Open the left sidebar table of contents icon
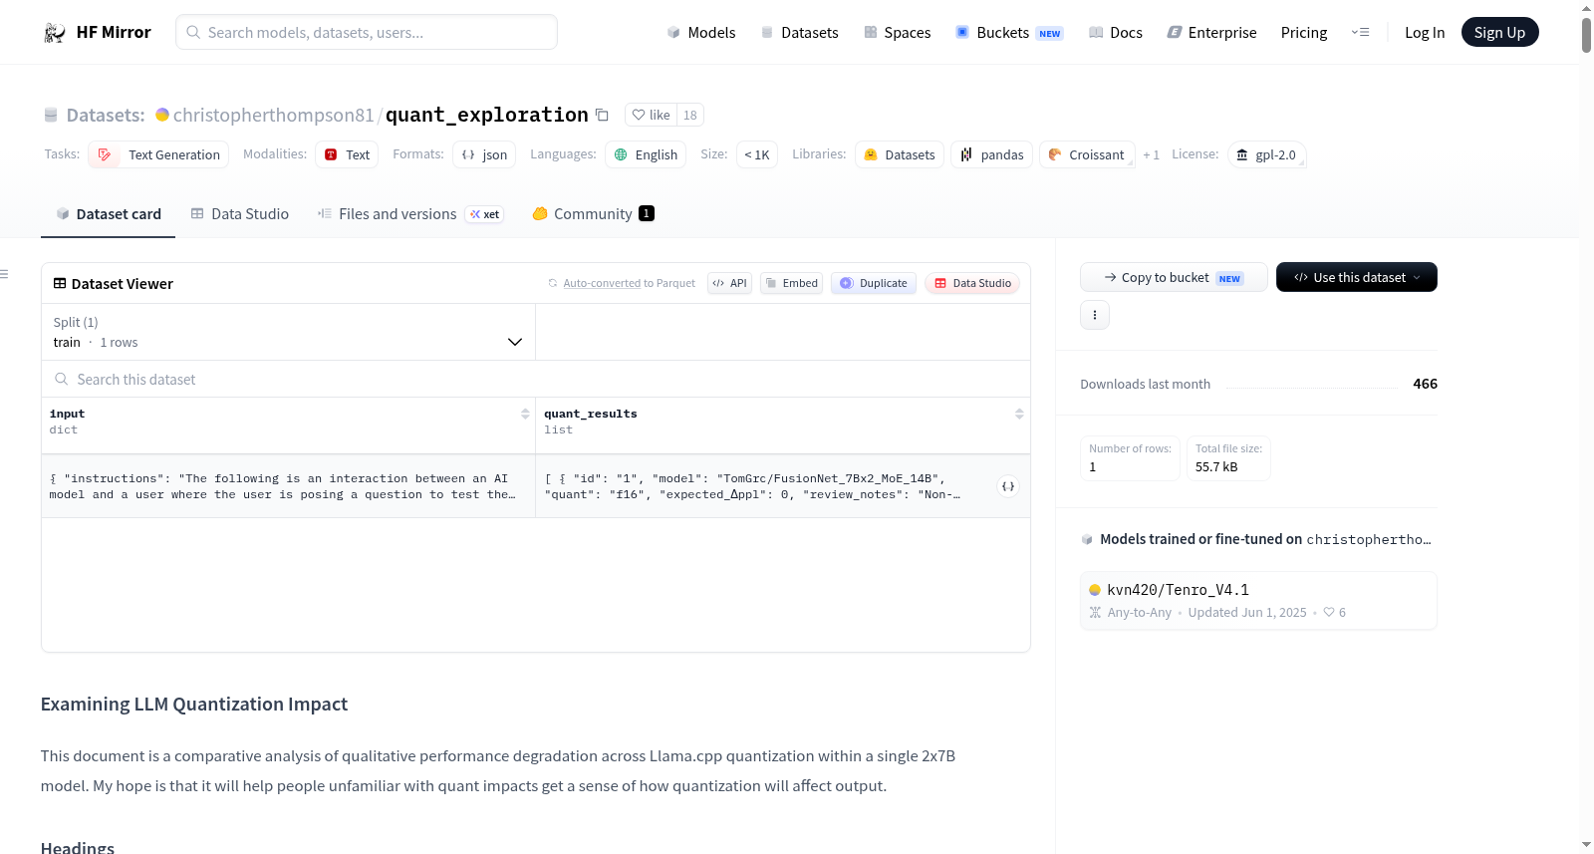This screenshot has height=854, width=1594. [x=4, y=274]
